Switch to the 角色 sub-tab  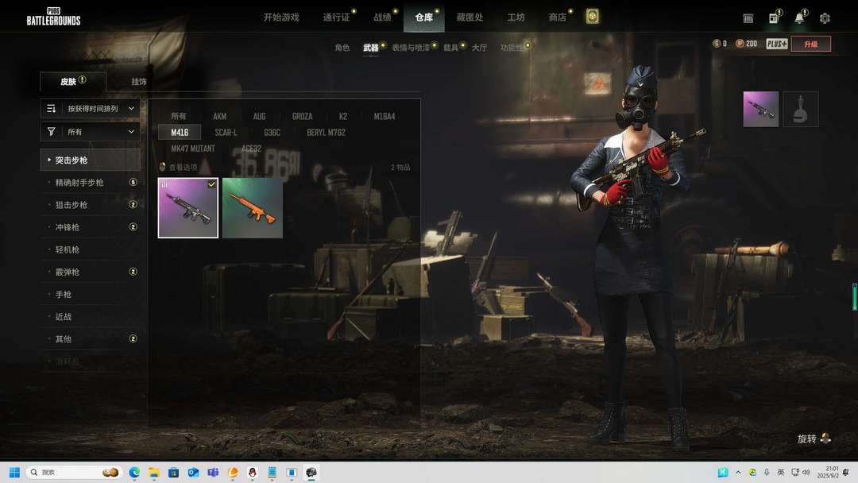click(342, 48)
